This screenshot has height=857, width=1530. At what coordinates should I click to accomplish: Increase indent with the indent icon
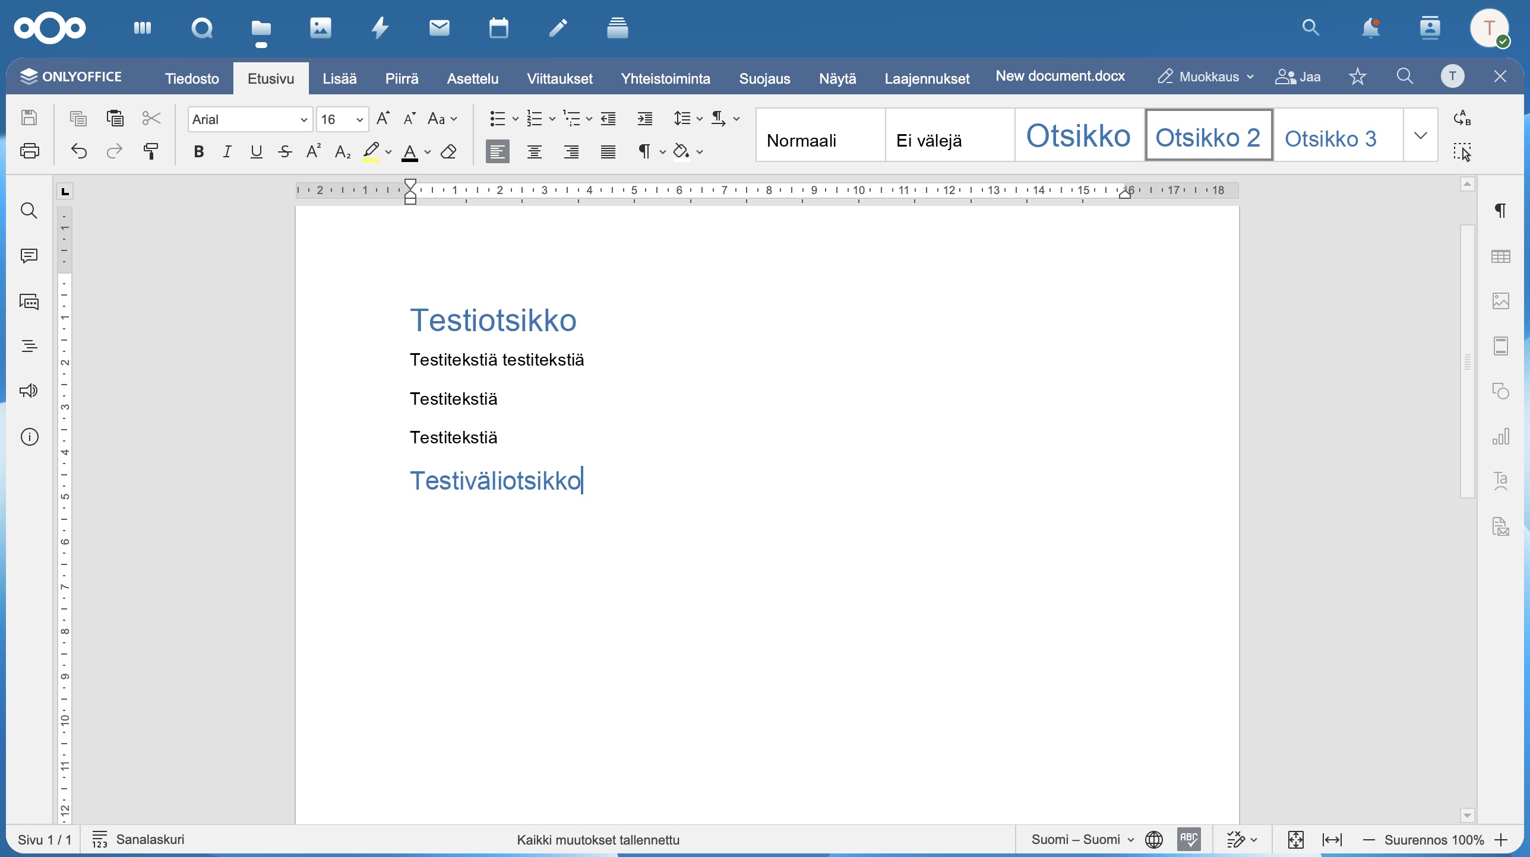pos(644,119)
